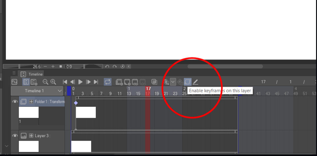Open the Timeline 1 dropdown

pyautogui.click(x=37, y=91)
